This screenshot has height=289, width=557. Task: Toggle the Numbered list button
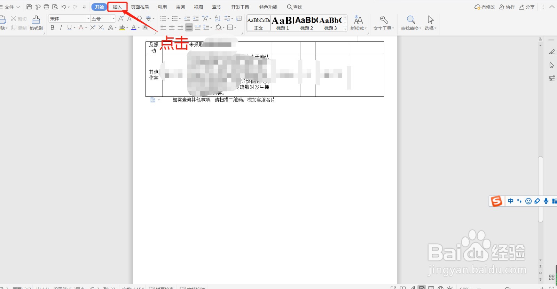[x=175, y=19]
